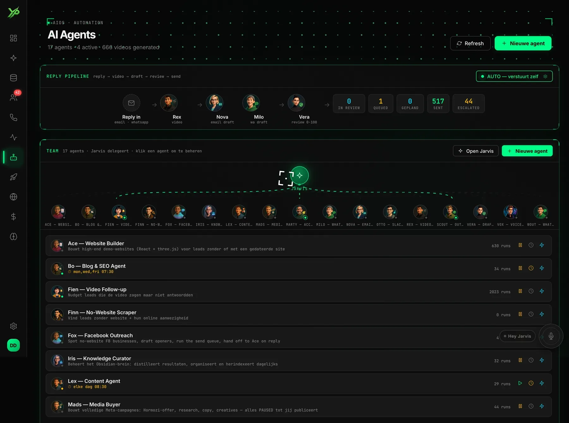
Task: Toggle AUTO verstuurt zelf mode
Action: 514,76
